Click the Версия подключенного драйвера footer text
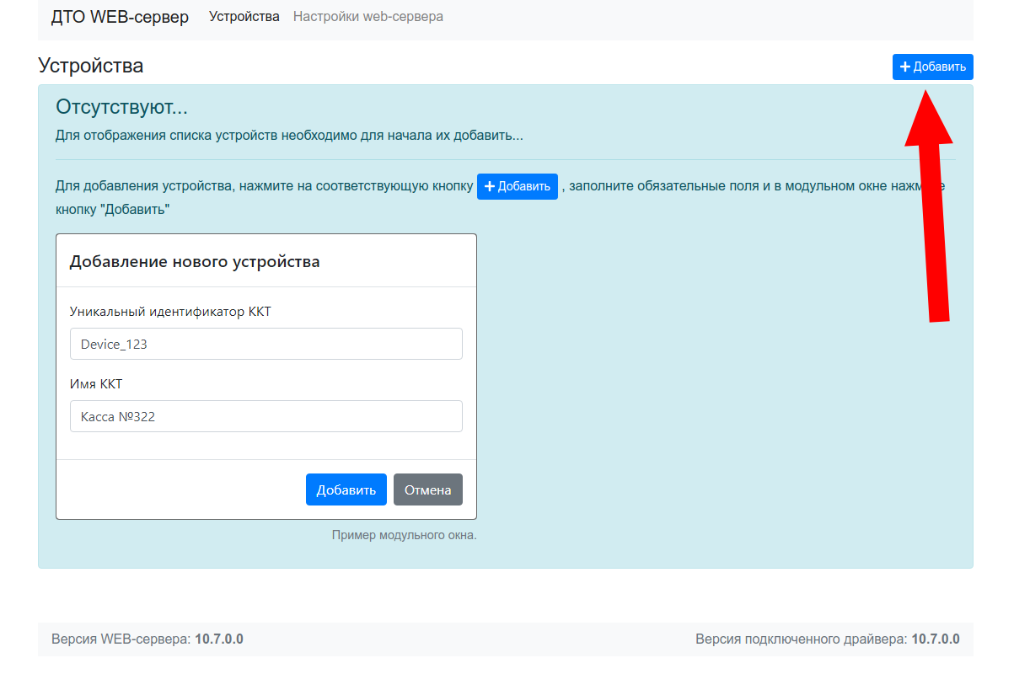This screenshot has width=1030, height=690. [826, 639]
